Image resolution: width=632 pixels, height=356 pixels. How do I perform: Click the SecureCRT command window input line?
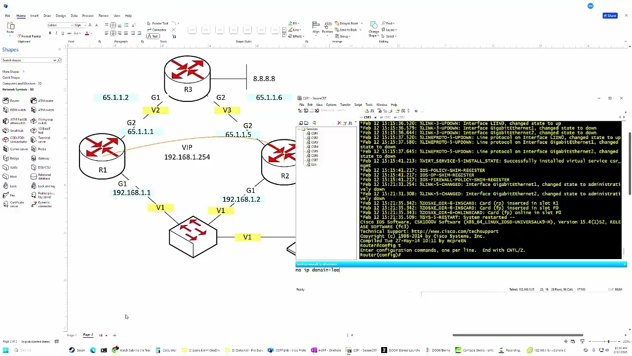click(x=461, y=270)
